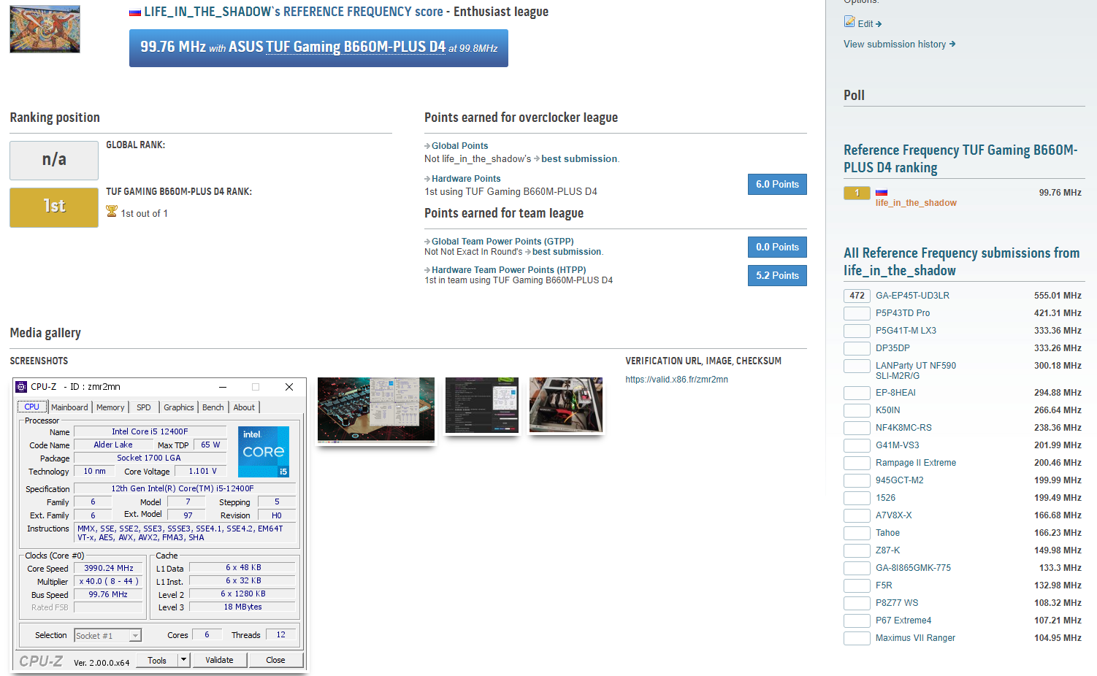Image resolution: width=1097 pixels, height=676 pixels.
Task: Open the 945GCT-M2 submission link
Action: (x=900, y=480)
